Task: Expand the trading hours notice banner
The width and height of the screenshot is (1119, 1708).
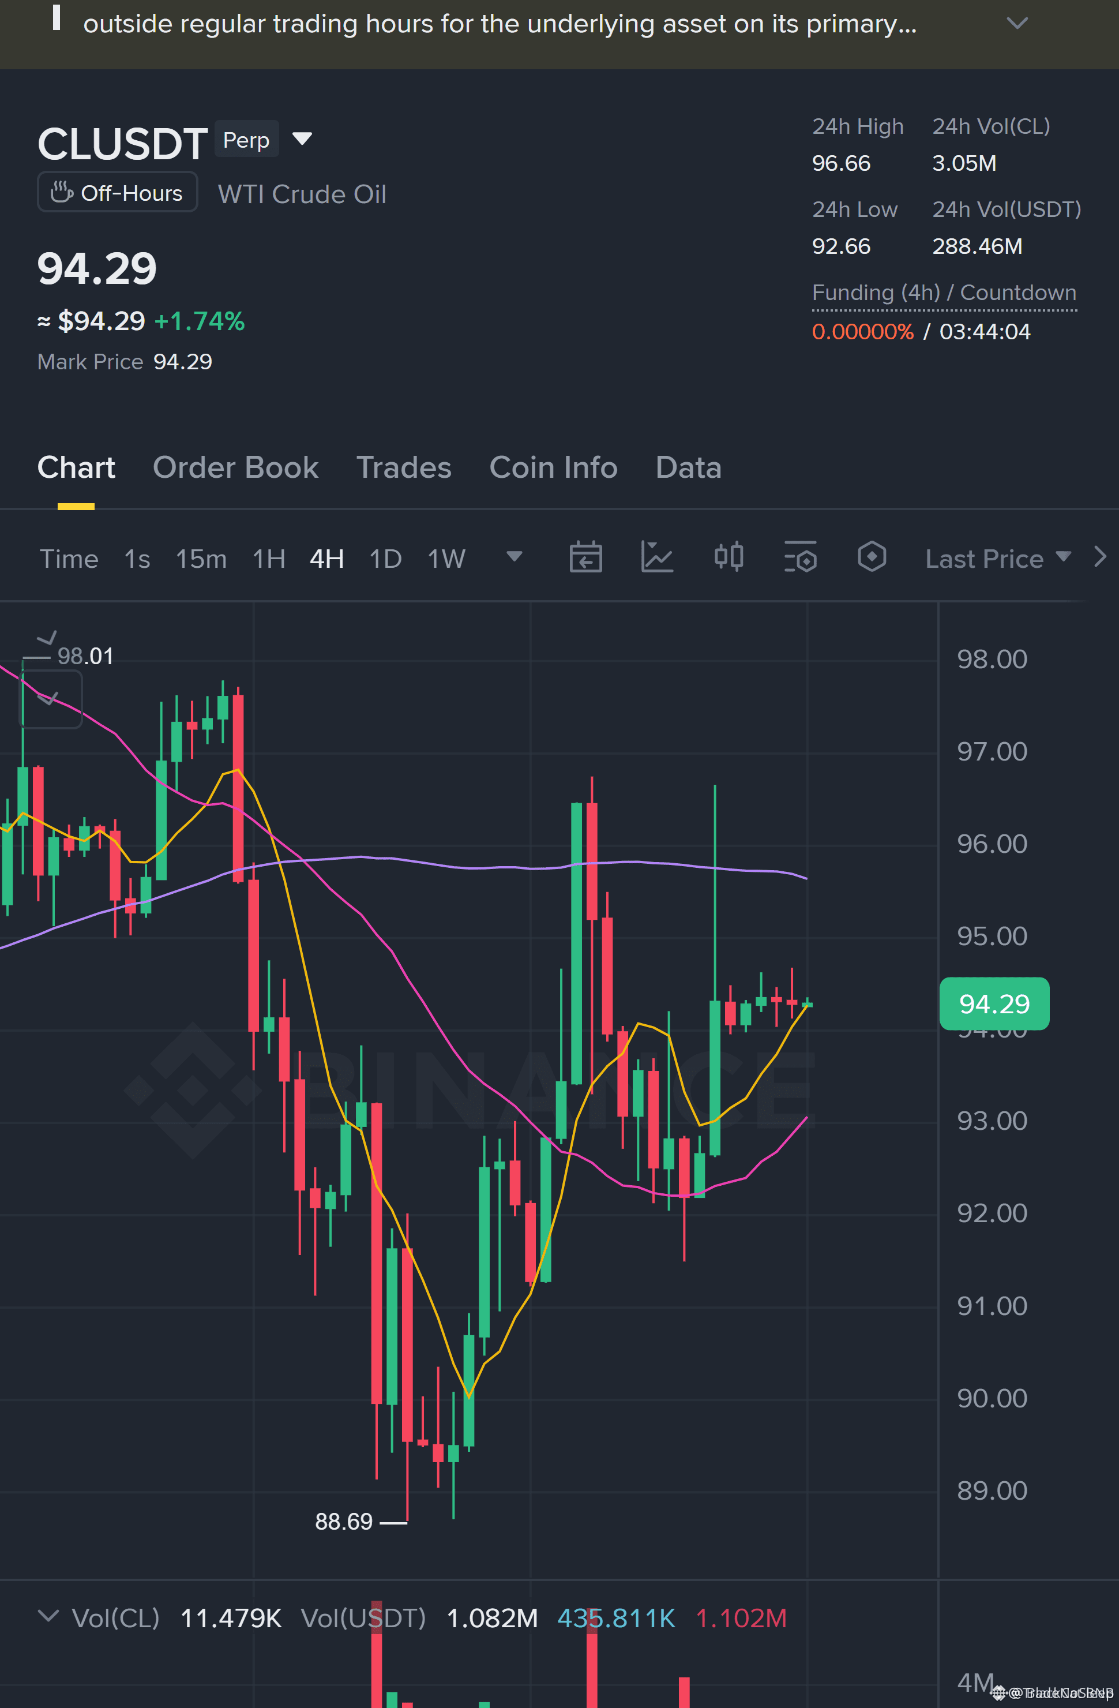Action: coord(1017,23)
